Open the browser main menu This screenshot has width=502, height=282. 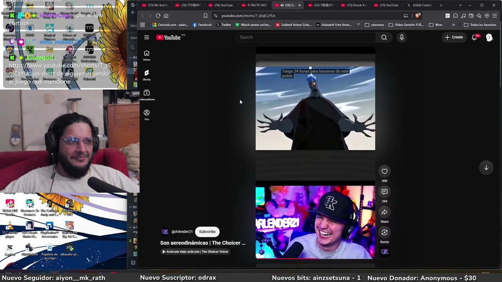[495, 16]
